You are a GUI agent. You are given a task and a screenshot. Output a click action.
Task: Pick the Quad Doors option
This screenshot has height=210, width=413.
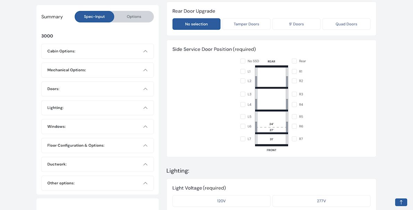coord(346,24)
